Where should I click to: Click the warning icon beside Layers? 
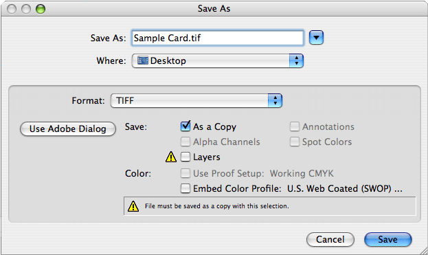click(x=171, y=157)
